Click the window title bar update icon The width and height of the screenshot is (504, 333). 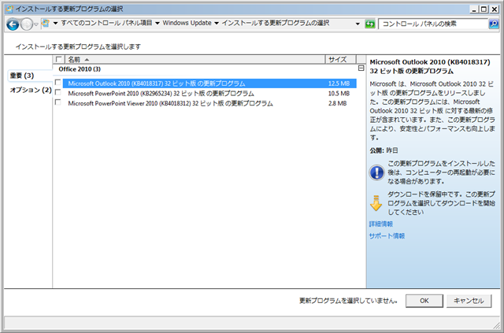click(x=9, y=9)
